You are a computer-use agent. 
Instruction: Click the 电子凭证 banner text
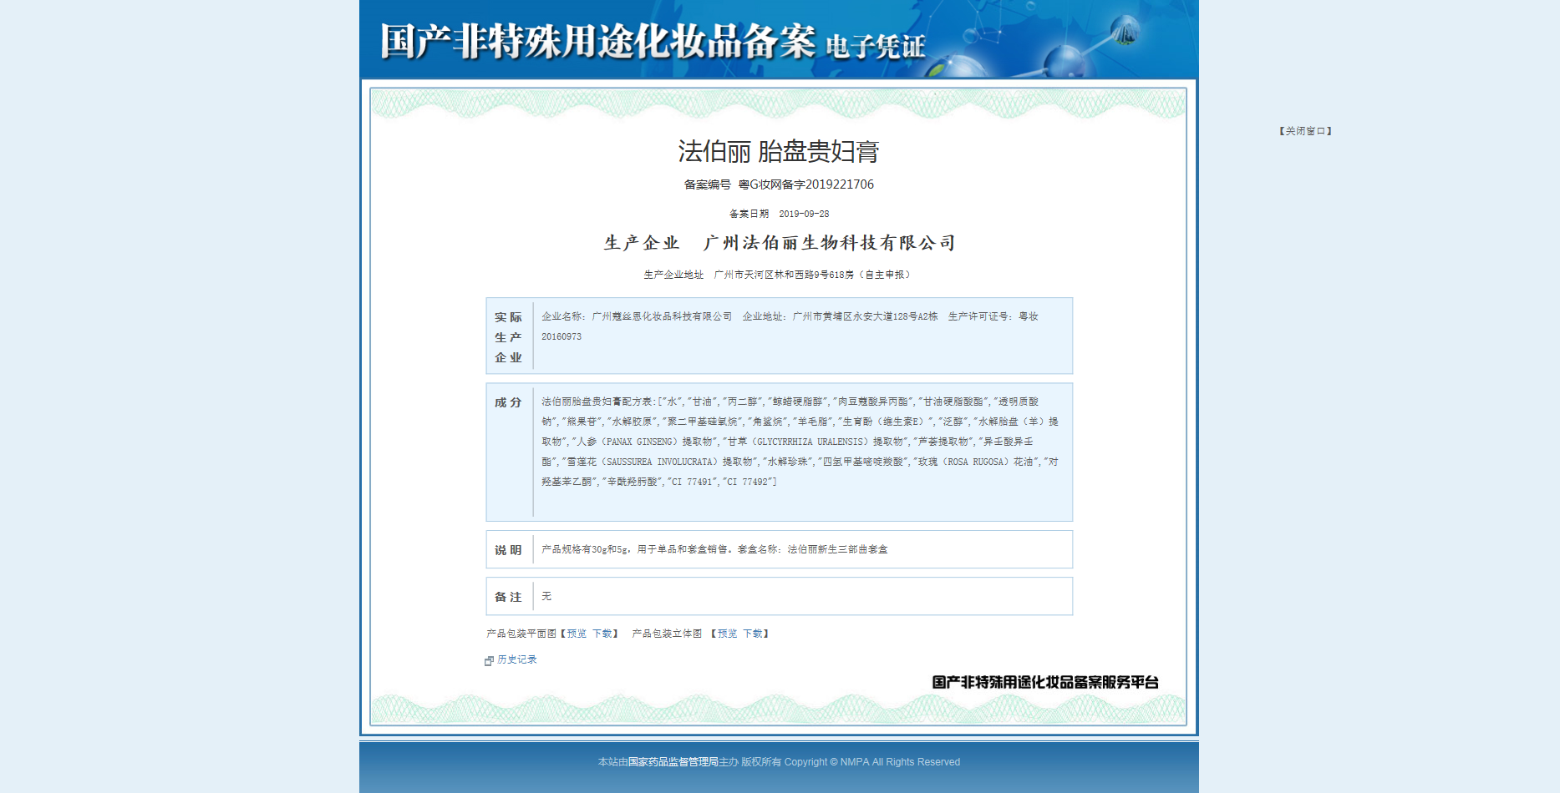click(x=876, y=47)
